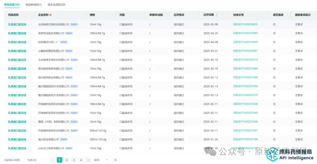Select the 查询结果(50) tab
Image resolution: width=317 pixels, height=164 pixels.
click(x=12, y=5)
